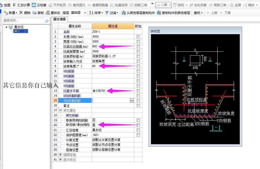Image resolution: width=260 pixels, height=169 pixels.
Task: Click the search magnifier icon
Action: pos(47,21)
